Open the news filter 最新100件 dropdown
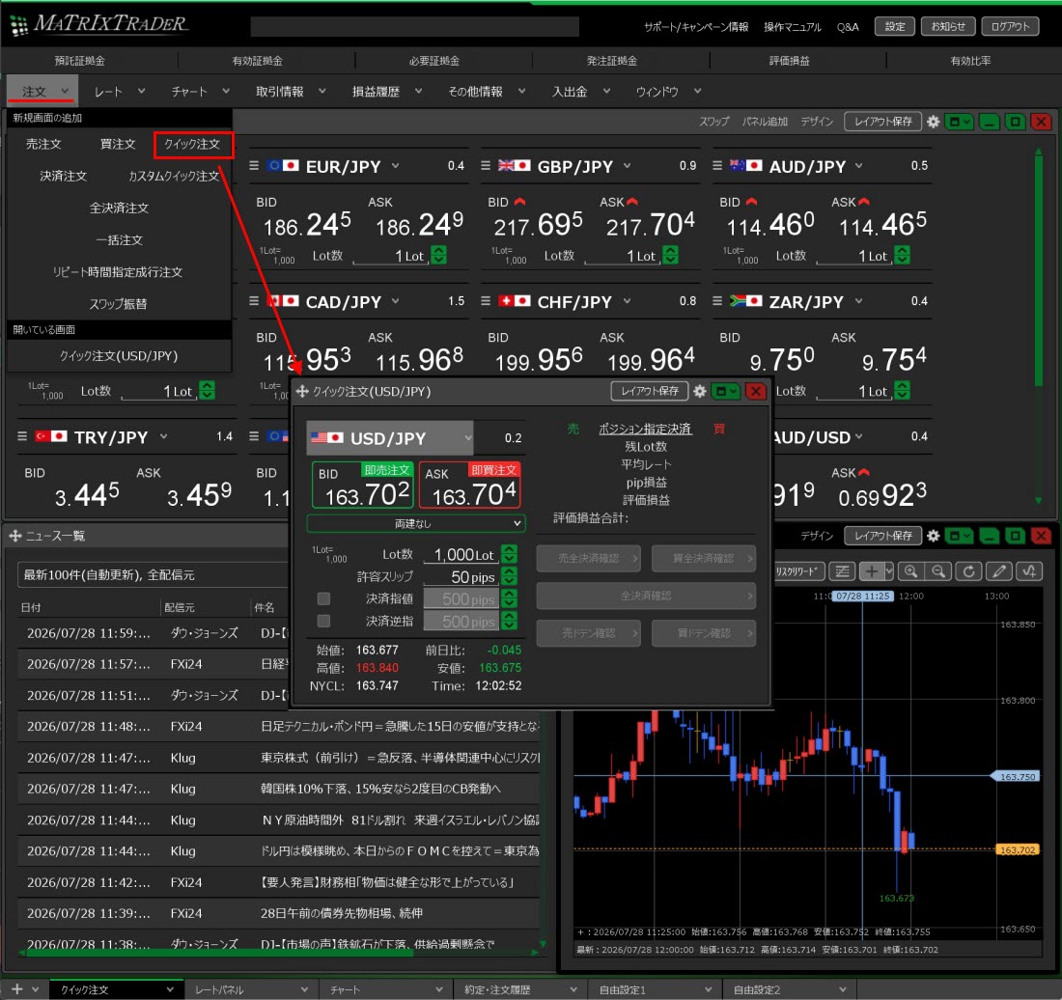This screenshot has height=1000, width=1062. (x=154, y=575)
